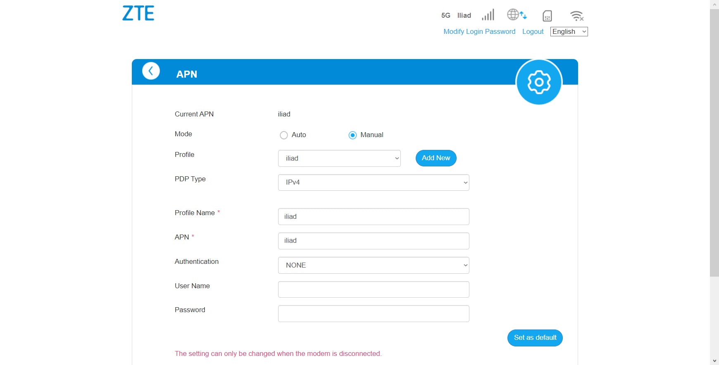Click the globe data connection icon
This screenshot has height=365, width=719.
click(x=517, y=15)
